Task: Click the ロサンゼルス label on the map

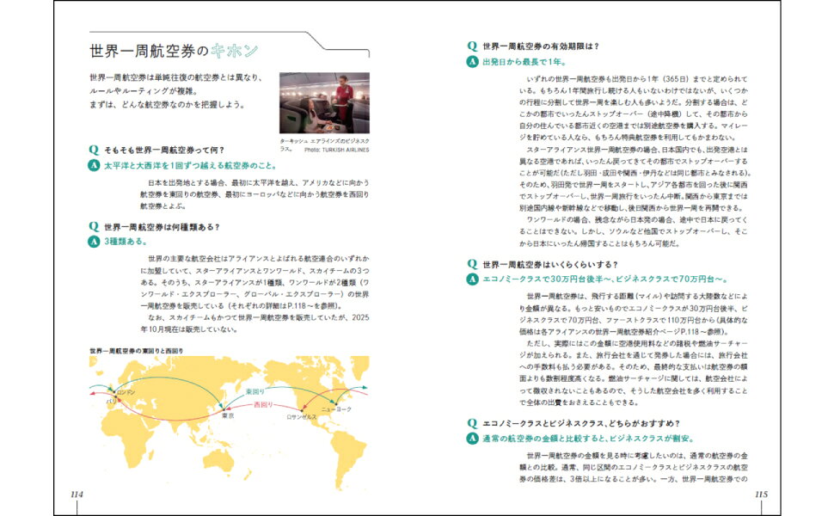Action: coord(301,416)
